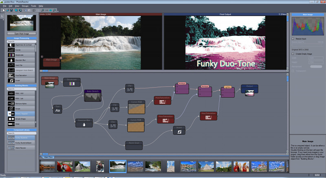326x178 pixels.
Task: Click the Image Processing search field
Action: click(x=22, y=42)
